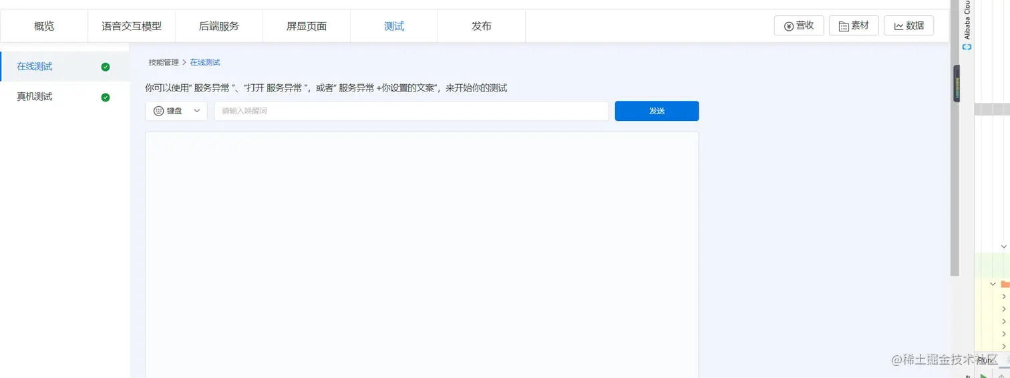
Task: Select 真机测试 in the left sidebar
Action: click(x=65, y=97)
